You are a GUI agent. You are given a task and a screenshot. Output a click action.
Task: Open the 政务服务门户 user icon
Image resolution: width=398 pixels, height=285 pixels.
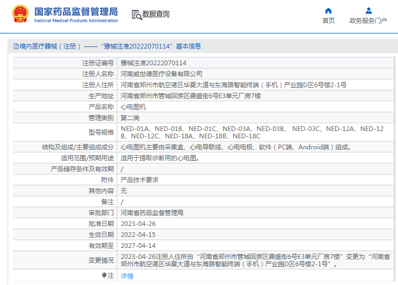coord(369,10)
